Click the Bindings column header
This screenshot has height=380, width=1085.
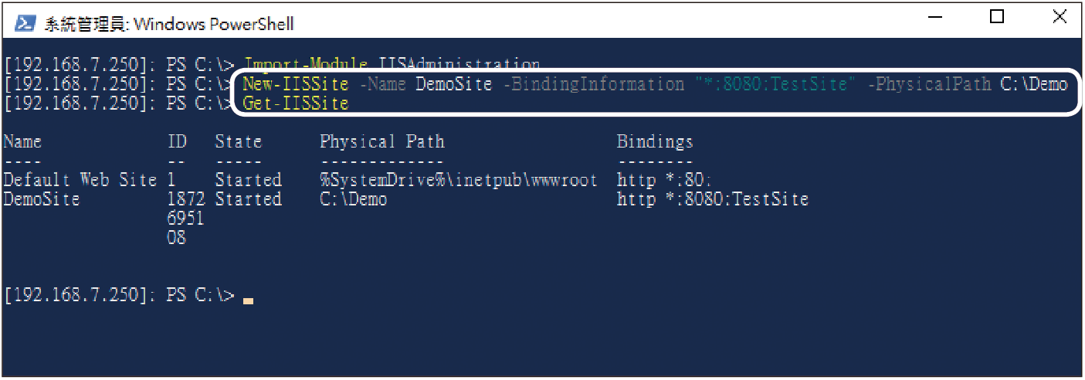(x=655, y=142)
